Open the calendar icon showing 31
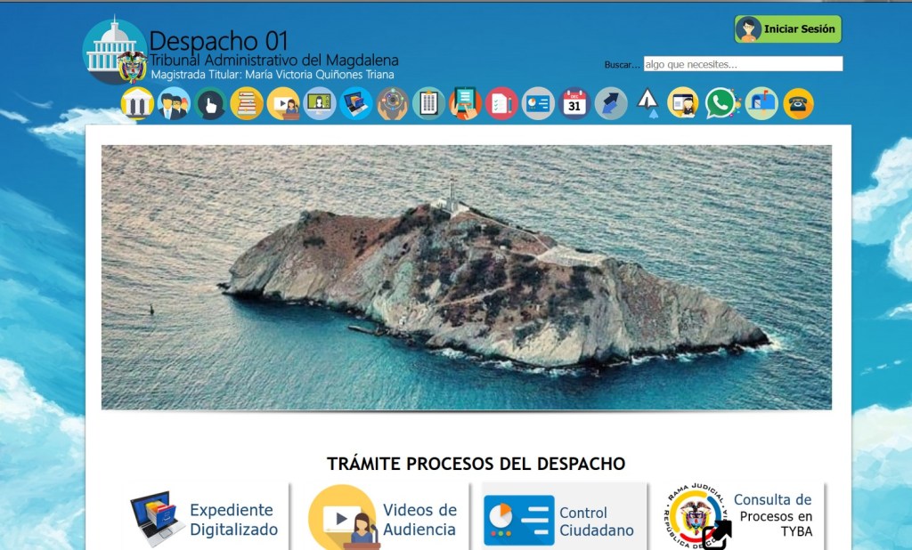 [x=574, y=104]
